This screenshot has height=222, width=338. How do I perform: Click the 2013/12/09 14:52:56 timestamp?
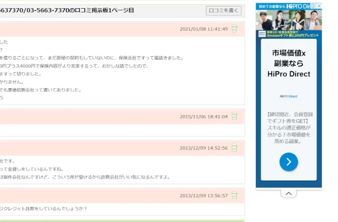(203, 148)
